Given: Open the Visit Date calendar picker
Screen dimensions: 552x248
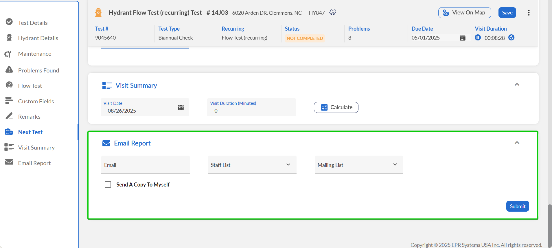Looking at the screenshot, I should [181, 107].
